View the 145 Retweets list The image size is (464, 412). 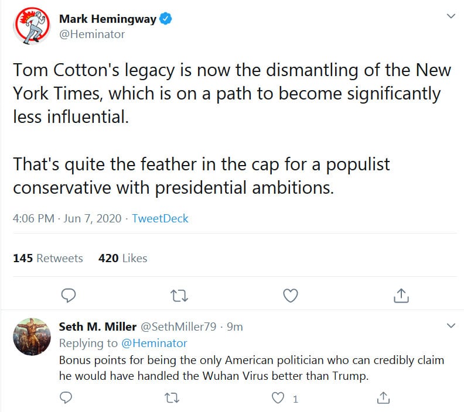point(48,258)
